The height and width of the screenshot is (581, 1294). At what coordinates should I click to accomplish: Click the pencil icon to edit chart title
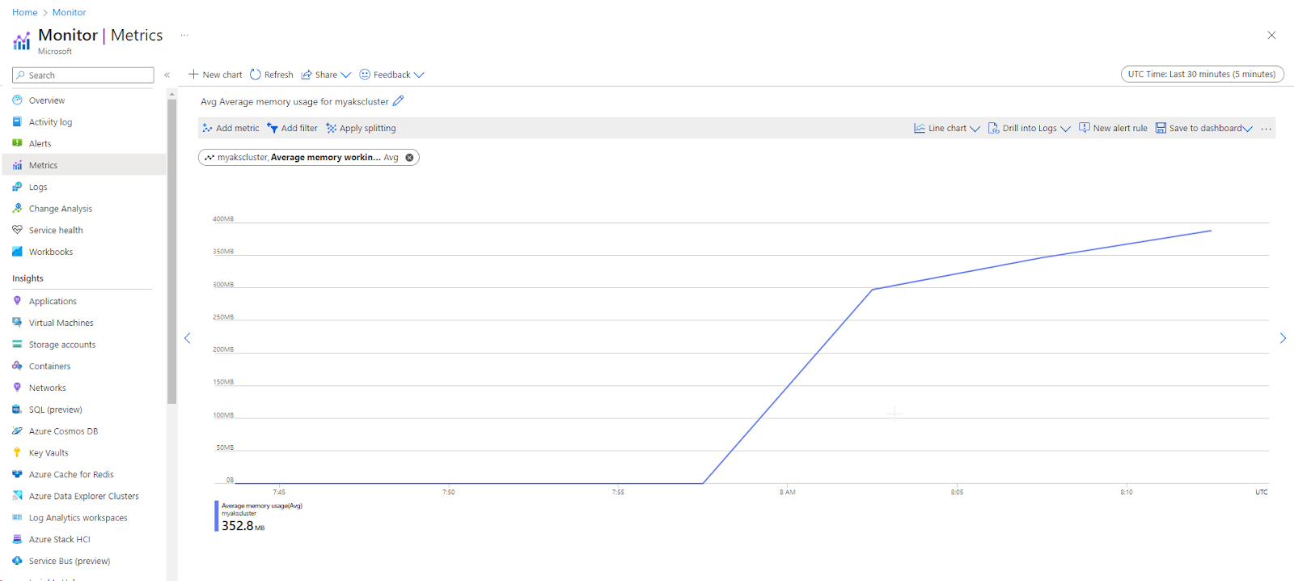[398, 101]
